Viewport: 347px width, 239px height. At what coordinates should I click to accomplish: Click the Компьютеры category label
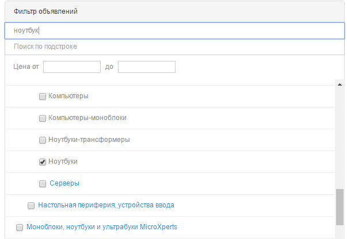[x=68, y=96]
